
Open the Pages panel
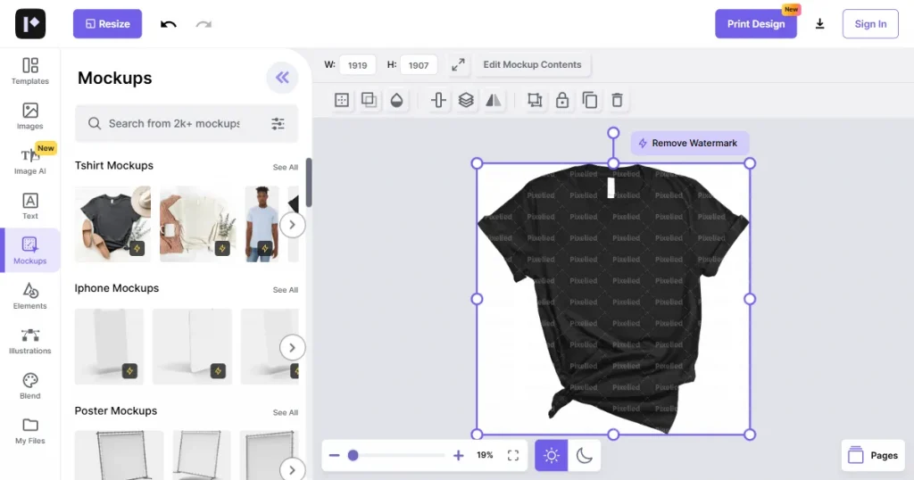click(873, 456)
